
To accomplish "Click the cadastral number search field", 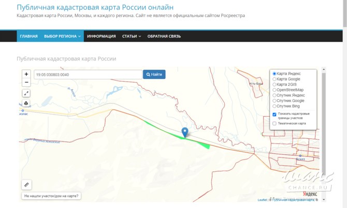I will click(x=88, y=74).
